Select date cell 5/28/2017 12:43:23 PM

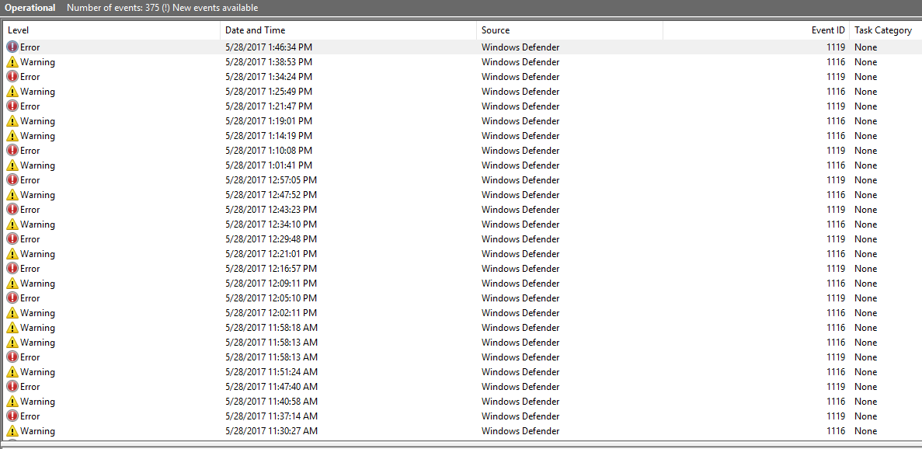pyautogui.click(x=271, y=209)
